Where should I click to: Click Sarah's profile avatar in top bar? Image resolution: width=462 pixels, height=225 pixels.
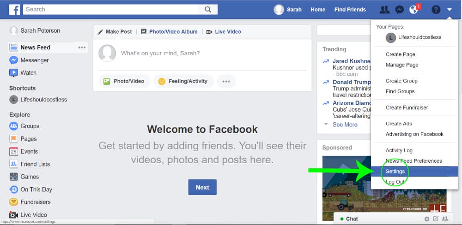pyautogui.click(x=279, y=9)
